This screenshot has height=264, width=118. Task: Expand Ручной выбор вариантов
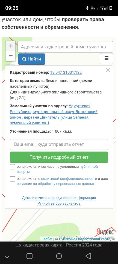59,204
